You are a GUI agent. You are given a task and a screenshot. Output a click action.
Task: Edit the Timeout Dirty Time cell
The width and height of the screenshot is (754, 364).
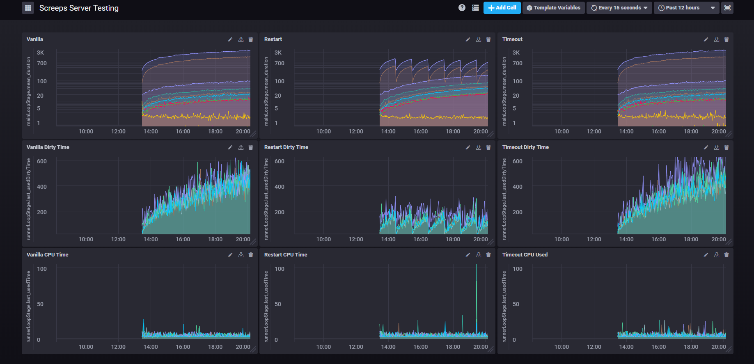pos(706,147)
